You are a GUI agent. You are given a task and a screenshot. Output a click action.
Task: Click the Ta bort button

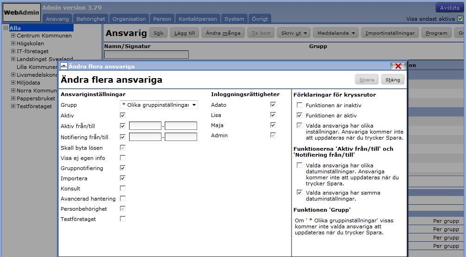tap(261, 33)
